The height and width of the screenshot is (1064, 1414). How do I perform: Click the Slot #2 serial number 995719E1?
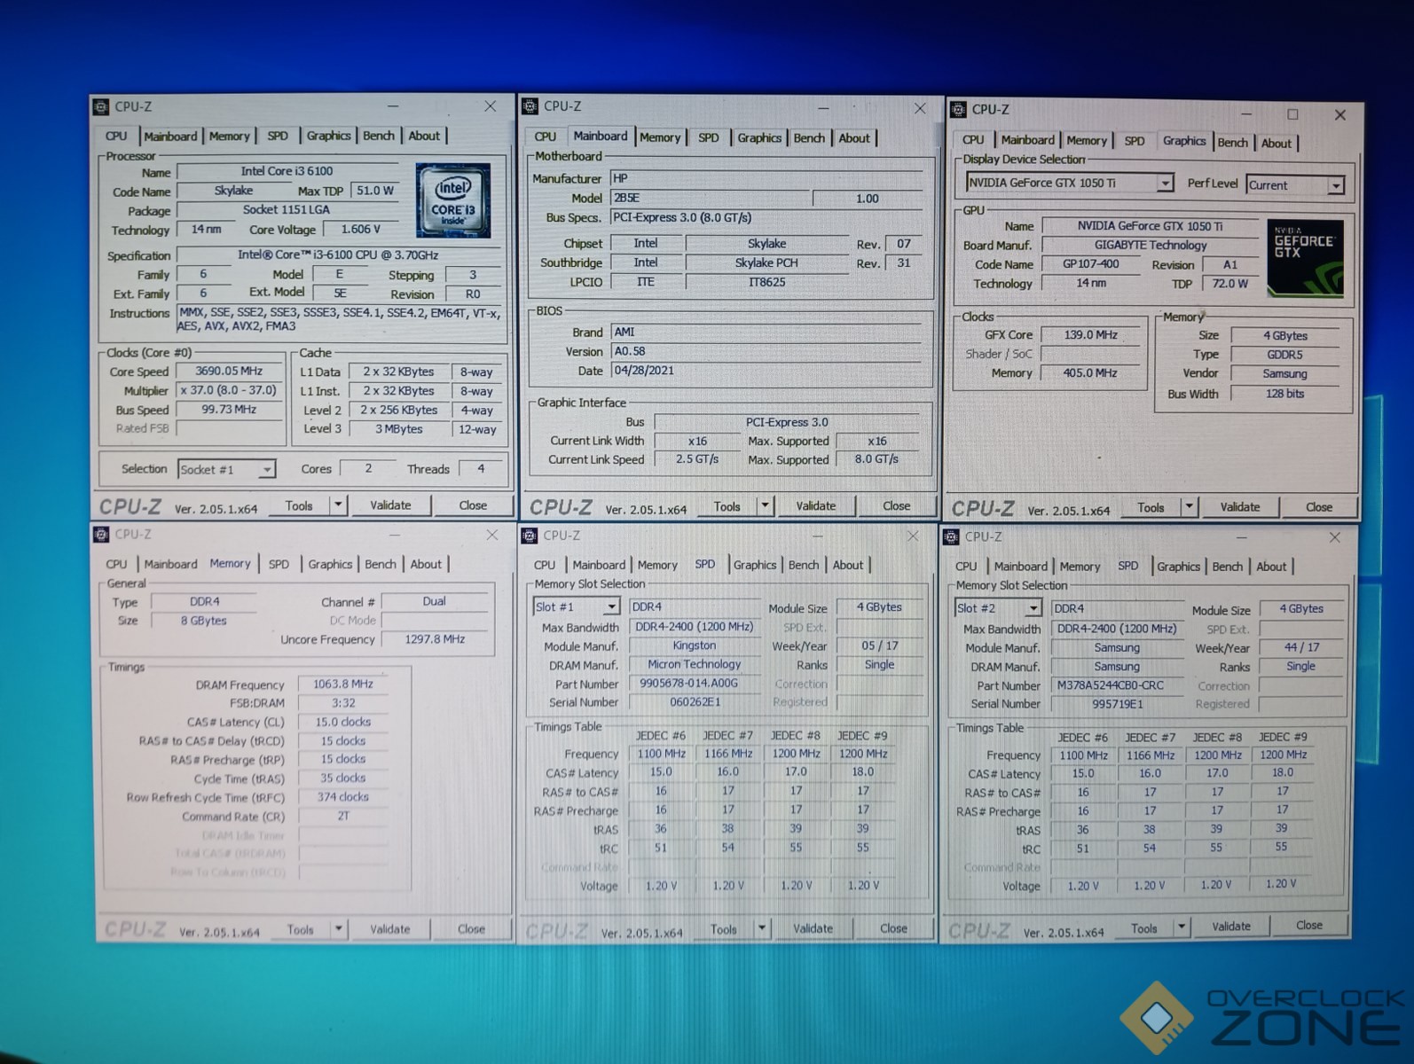pos(1116,704)
